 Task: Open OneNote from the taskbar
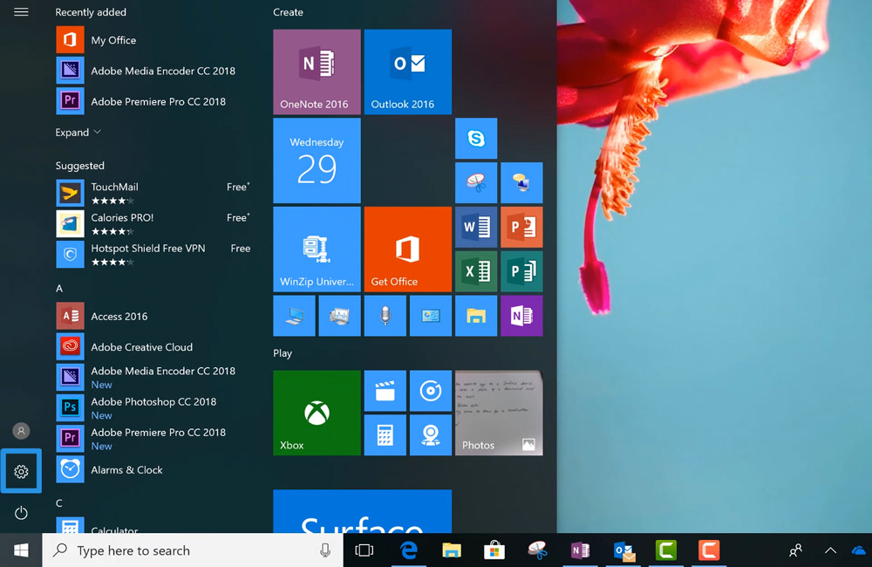tap(580, 550)
